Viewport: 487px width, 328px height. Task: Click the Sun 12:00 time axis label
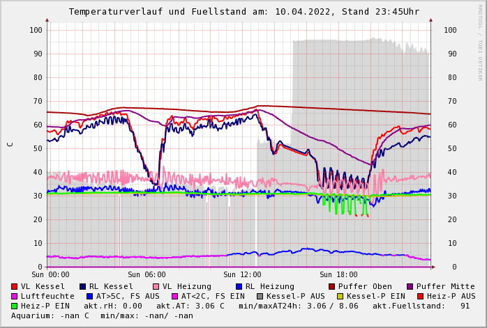click(x=242, y=274)
